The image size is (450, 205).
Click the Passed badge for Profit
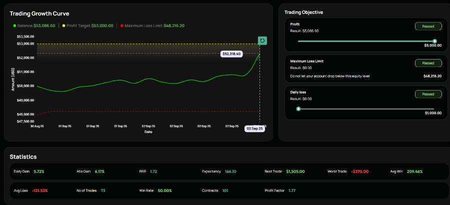coord(428,26)
